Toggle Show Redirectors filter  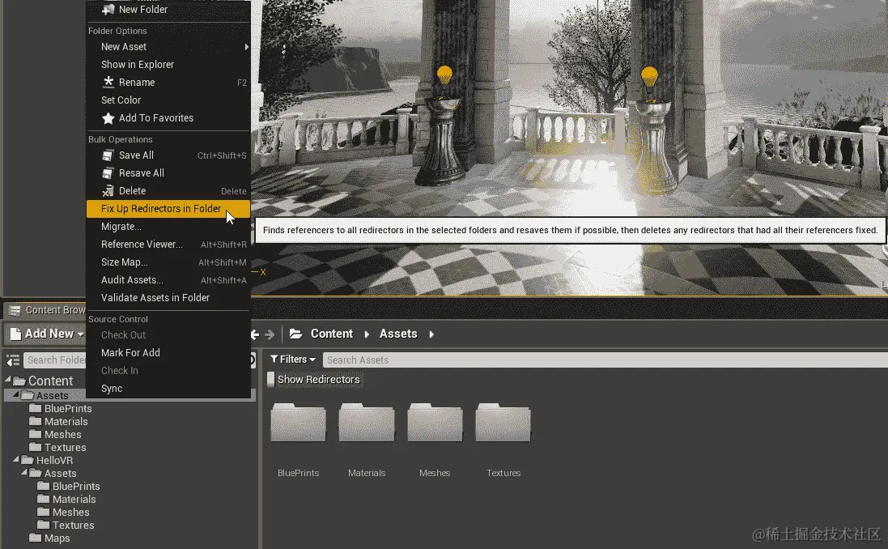click(x=314, y=379)
